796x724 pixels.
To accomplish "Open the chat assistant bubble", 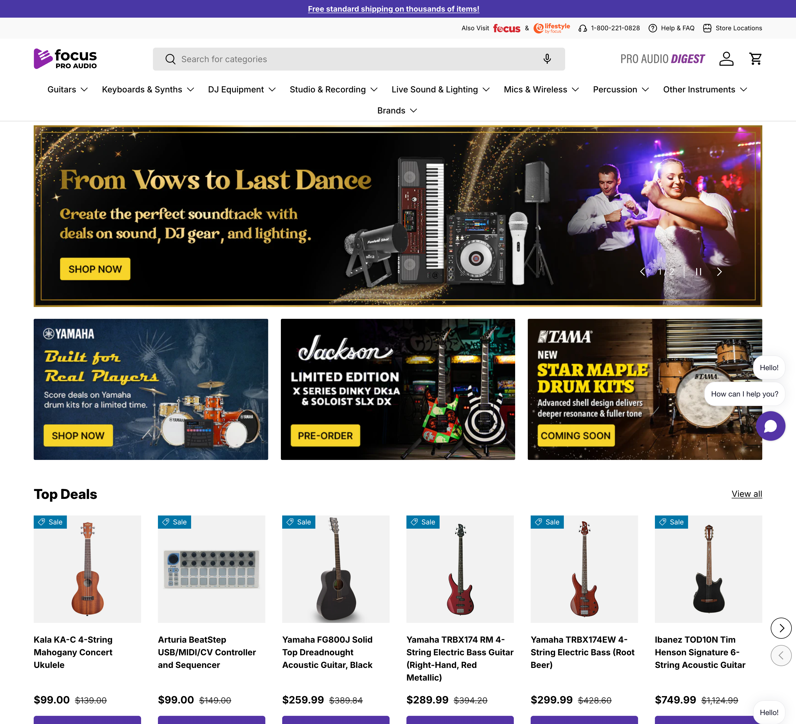I will [771, 426].
